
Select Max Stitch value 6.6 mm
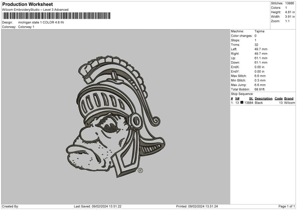pyautogui.click(x=260, y=76)
